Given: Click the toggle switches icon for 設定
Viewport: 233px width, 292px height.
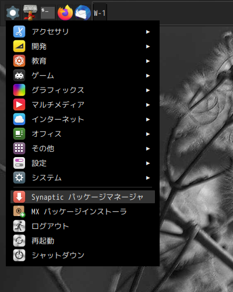Looking at the screenshot, I should pyautogui.click(x=19, y=163).
